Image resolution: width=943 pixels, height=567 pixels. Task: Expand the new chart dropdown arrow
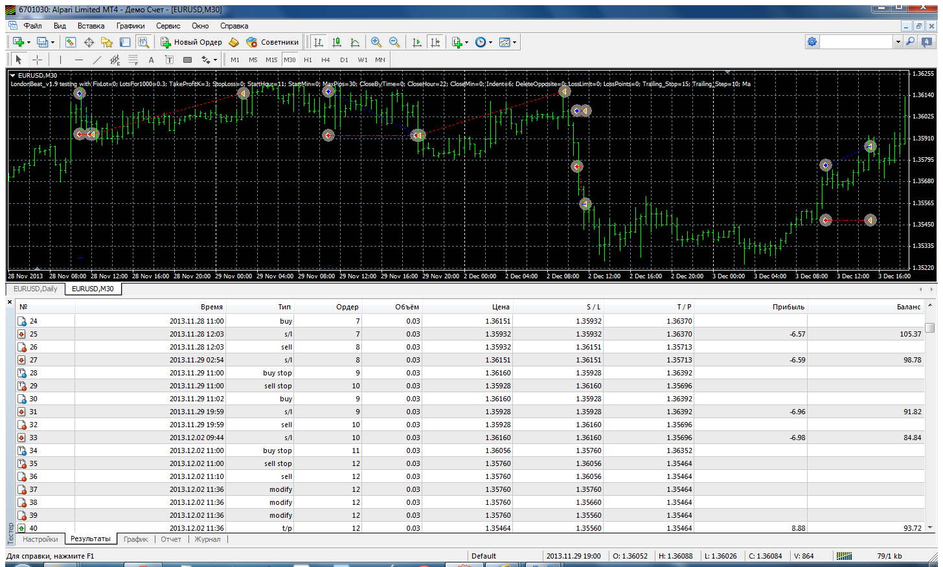(x=28, y=42)
